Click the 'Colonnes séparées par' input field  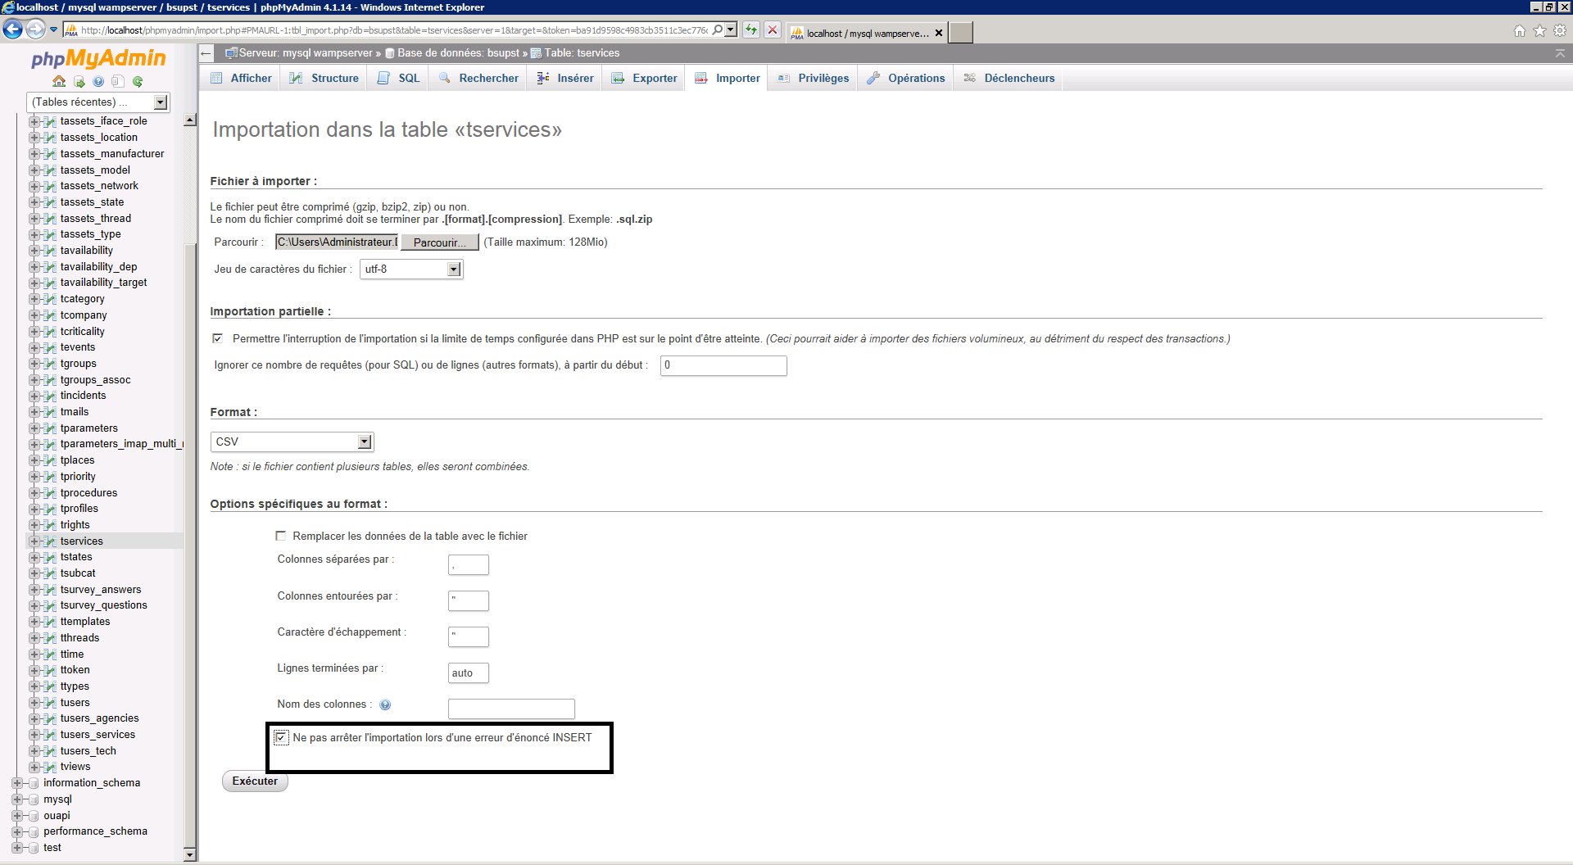click(x=468, y=564)
